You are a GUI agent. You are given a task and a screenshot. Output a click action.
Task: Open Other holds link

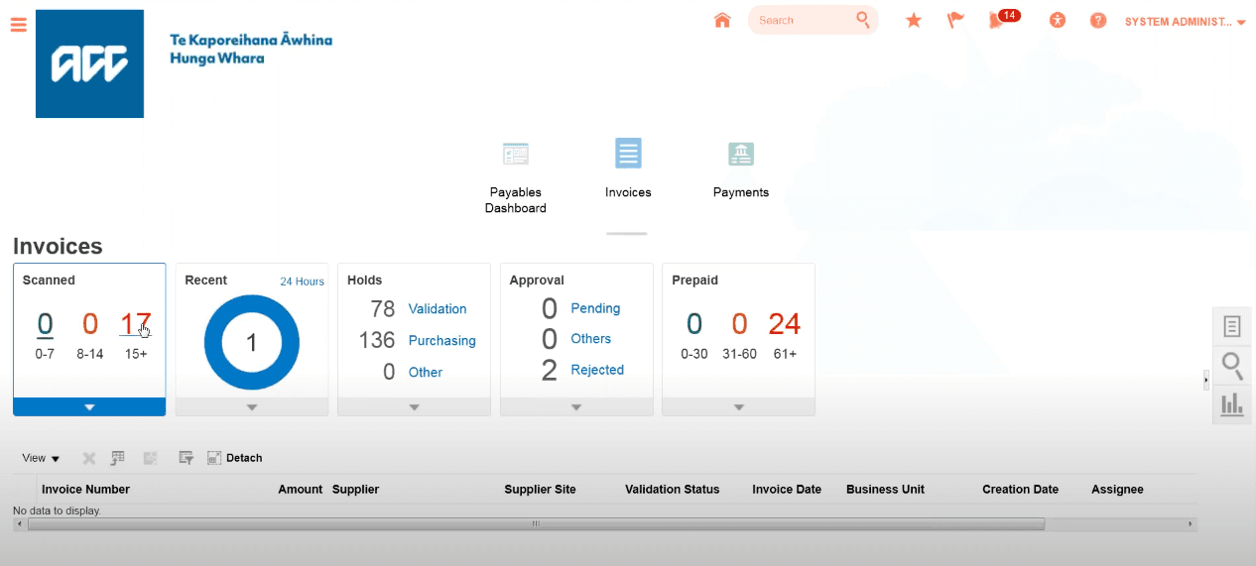[426, 373]
